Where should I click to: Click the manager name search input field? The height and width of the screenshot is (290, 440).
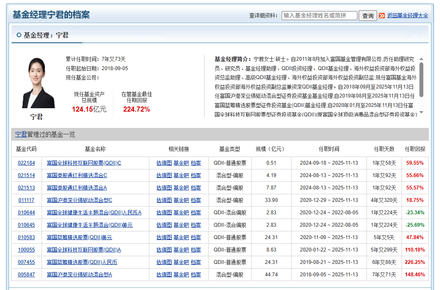pyautogui.click(x=319, y=15)
